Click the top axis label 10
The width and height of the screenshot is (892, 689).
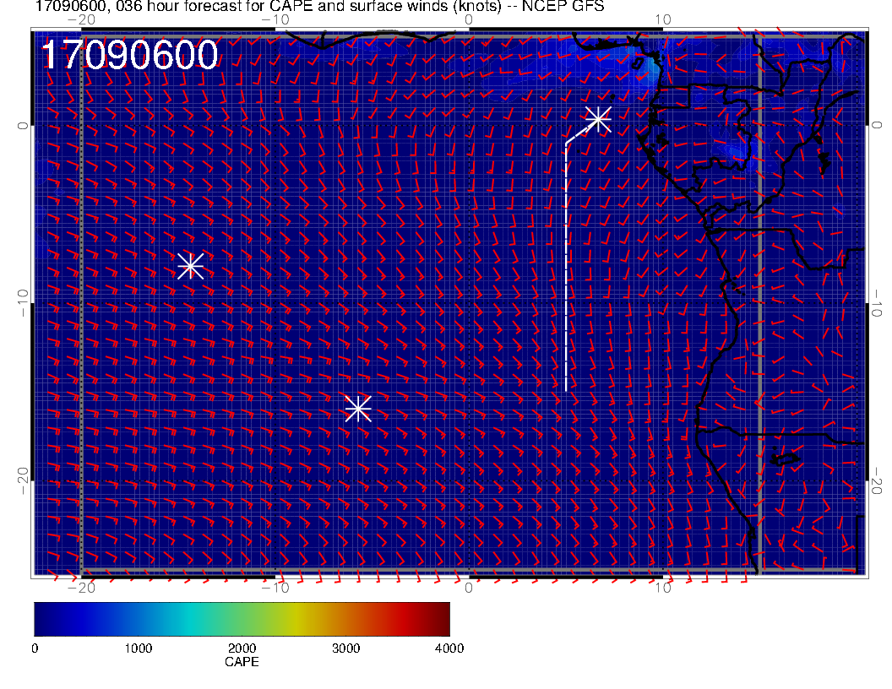coord(663,19)
